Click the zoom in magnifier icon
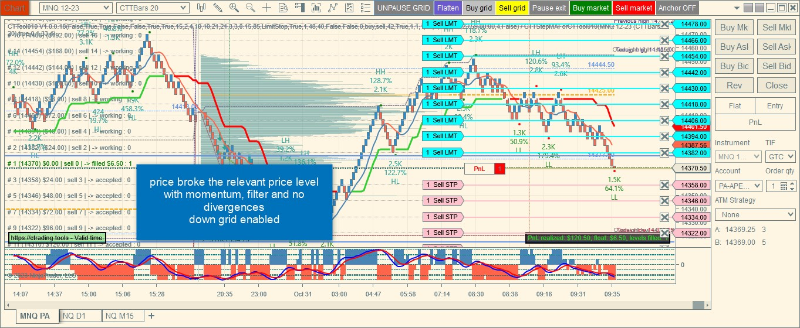This screenshot has width=800, height=328. [x=234, y=8]
